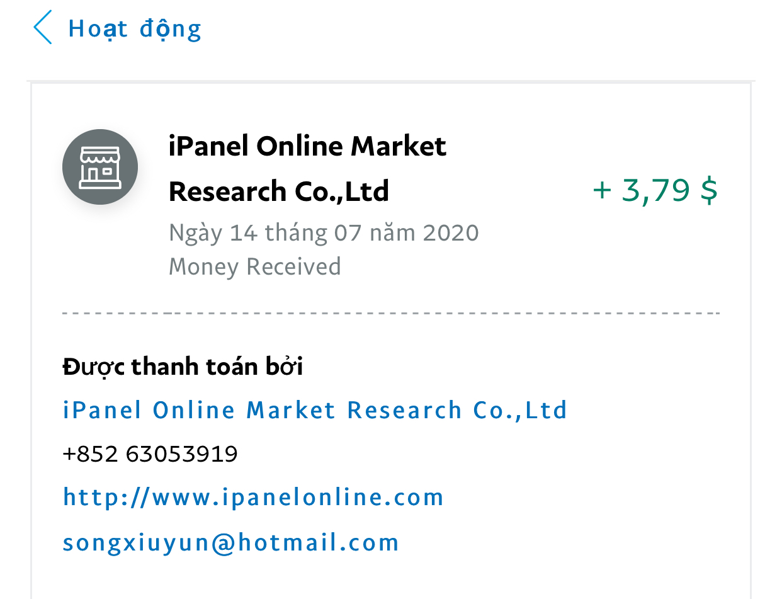Click the +852 country code

coord(90,454)
